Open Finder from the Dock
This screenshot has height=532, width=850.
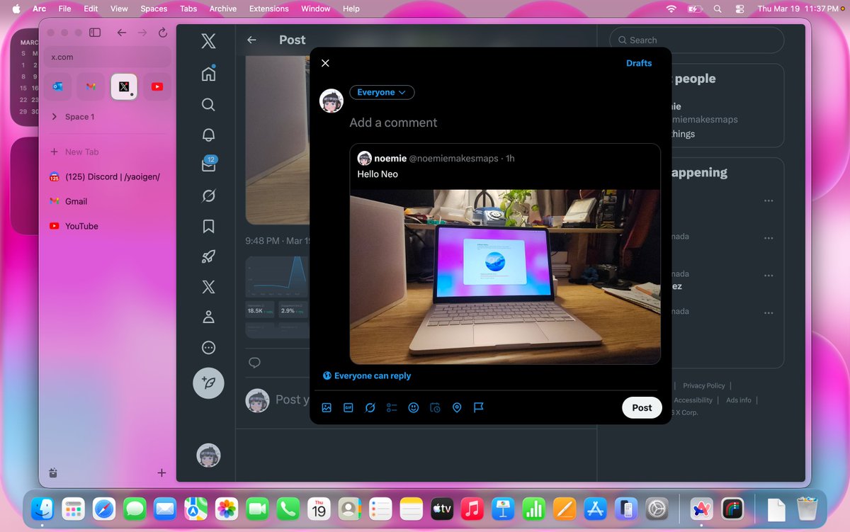click(43, 509)
